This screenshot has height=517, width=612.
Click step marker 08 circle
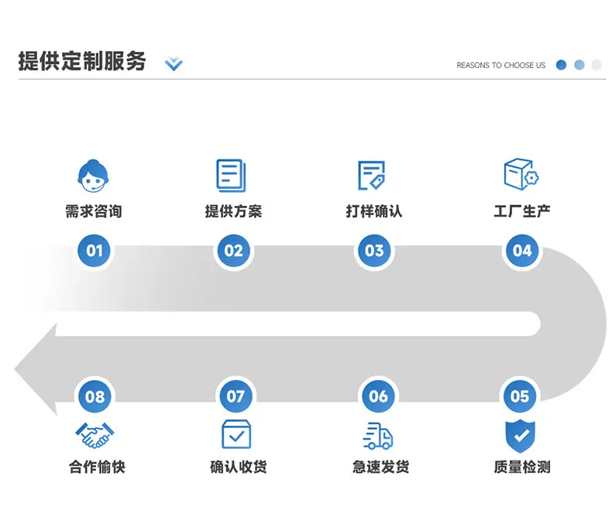pos(95,396)
